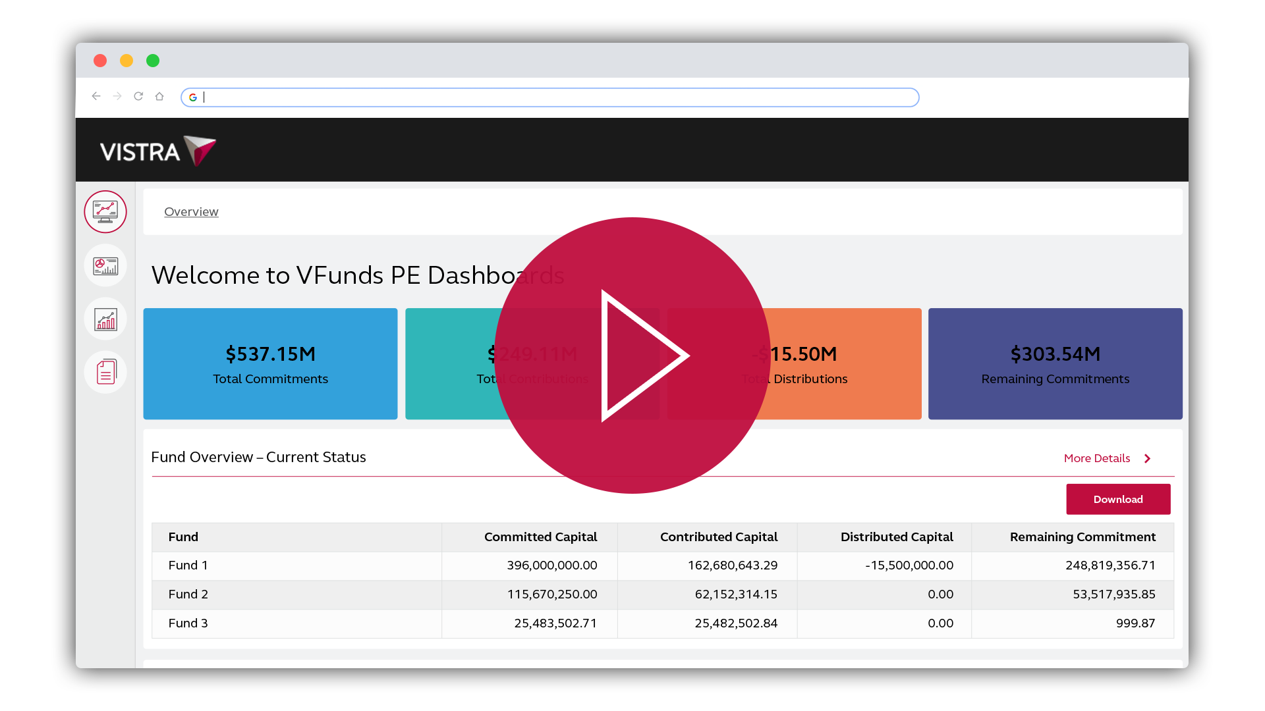Click the browser forward arrow
The width and height of the screenshot is (1265, 711).
point(117,96)
